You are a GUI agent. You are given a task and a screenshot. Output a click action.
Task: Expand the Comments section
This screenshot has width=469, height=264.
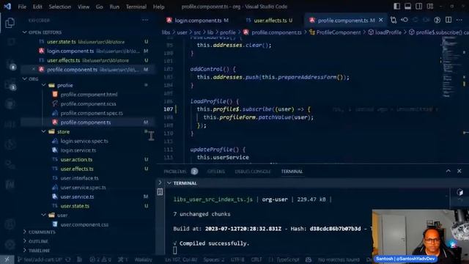(24, 232)
